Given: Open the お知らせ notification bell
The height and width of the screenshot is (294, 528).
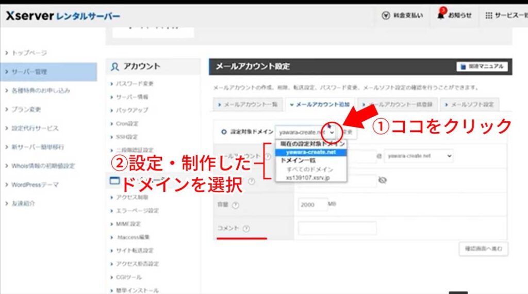Looking at the screenshot, I should (x=441, y=15).
